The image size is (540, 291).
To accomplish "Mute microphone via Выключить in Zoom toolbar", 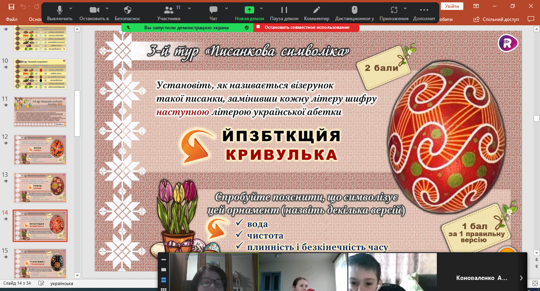I will tap(60, 13).
